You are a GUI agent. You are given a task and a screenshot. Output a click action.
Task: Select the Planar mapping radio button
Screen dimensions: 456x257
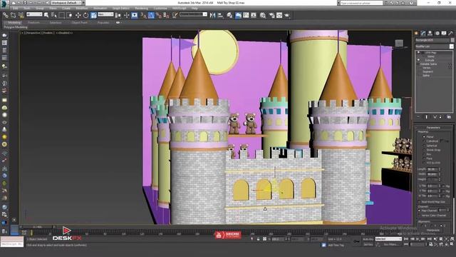coord(424,136)
